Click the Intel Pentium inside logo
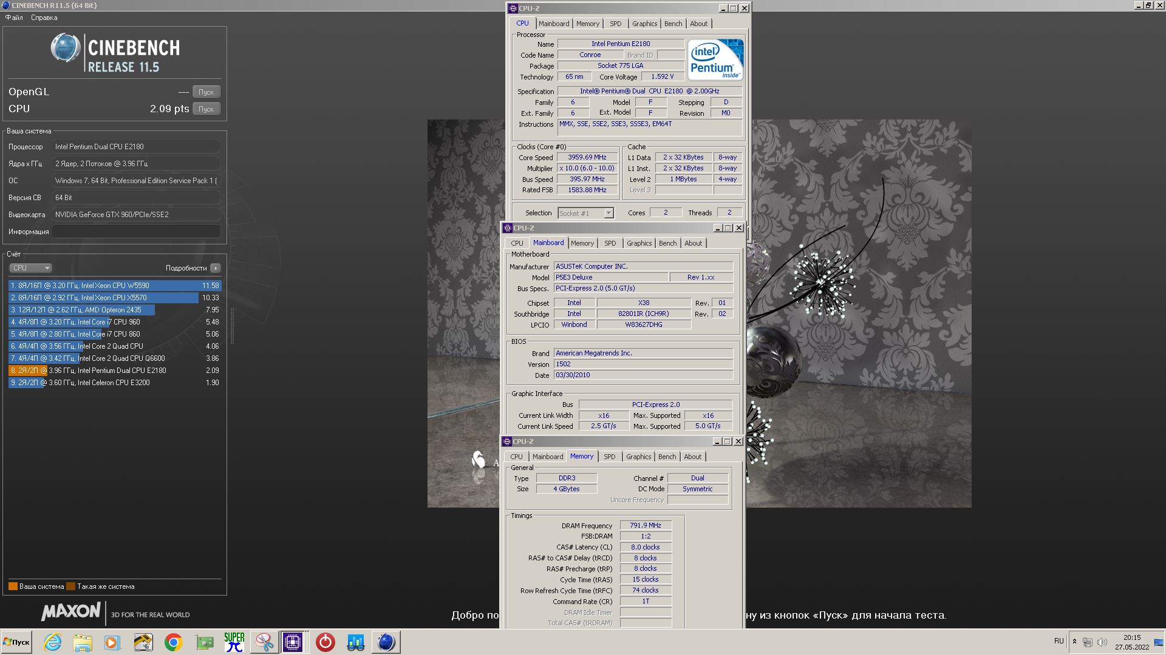Viewport: 1166px width, 655px height. click(715, 59)
